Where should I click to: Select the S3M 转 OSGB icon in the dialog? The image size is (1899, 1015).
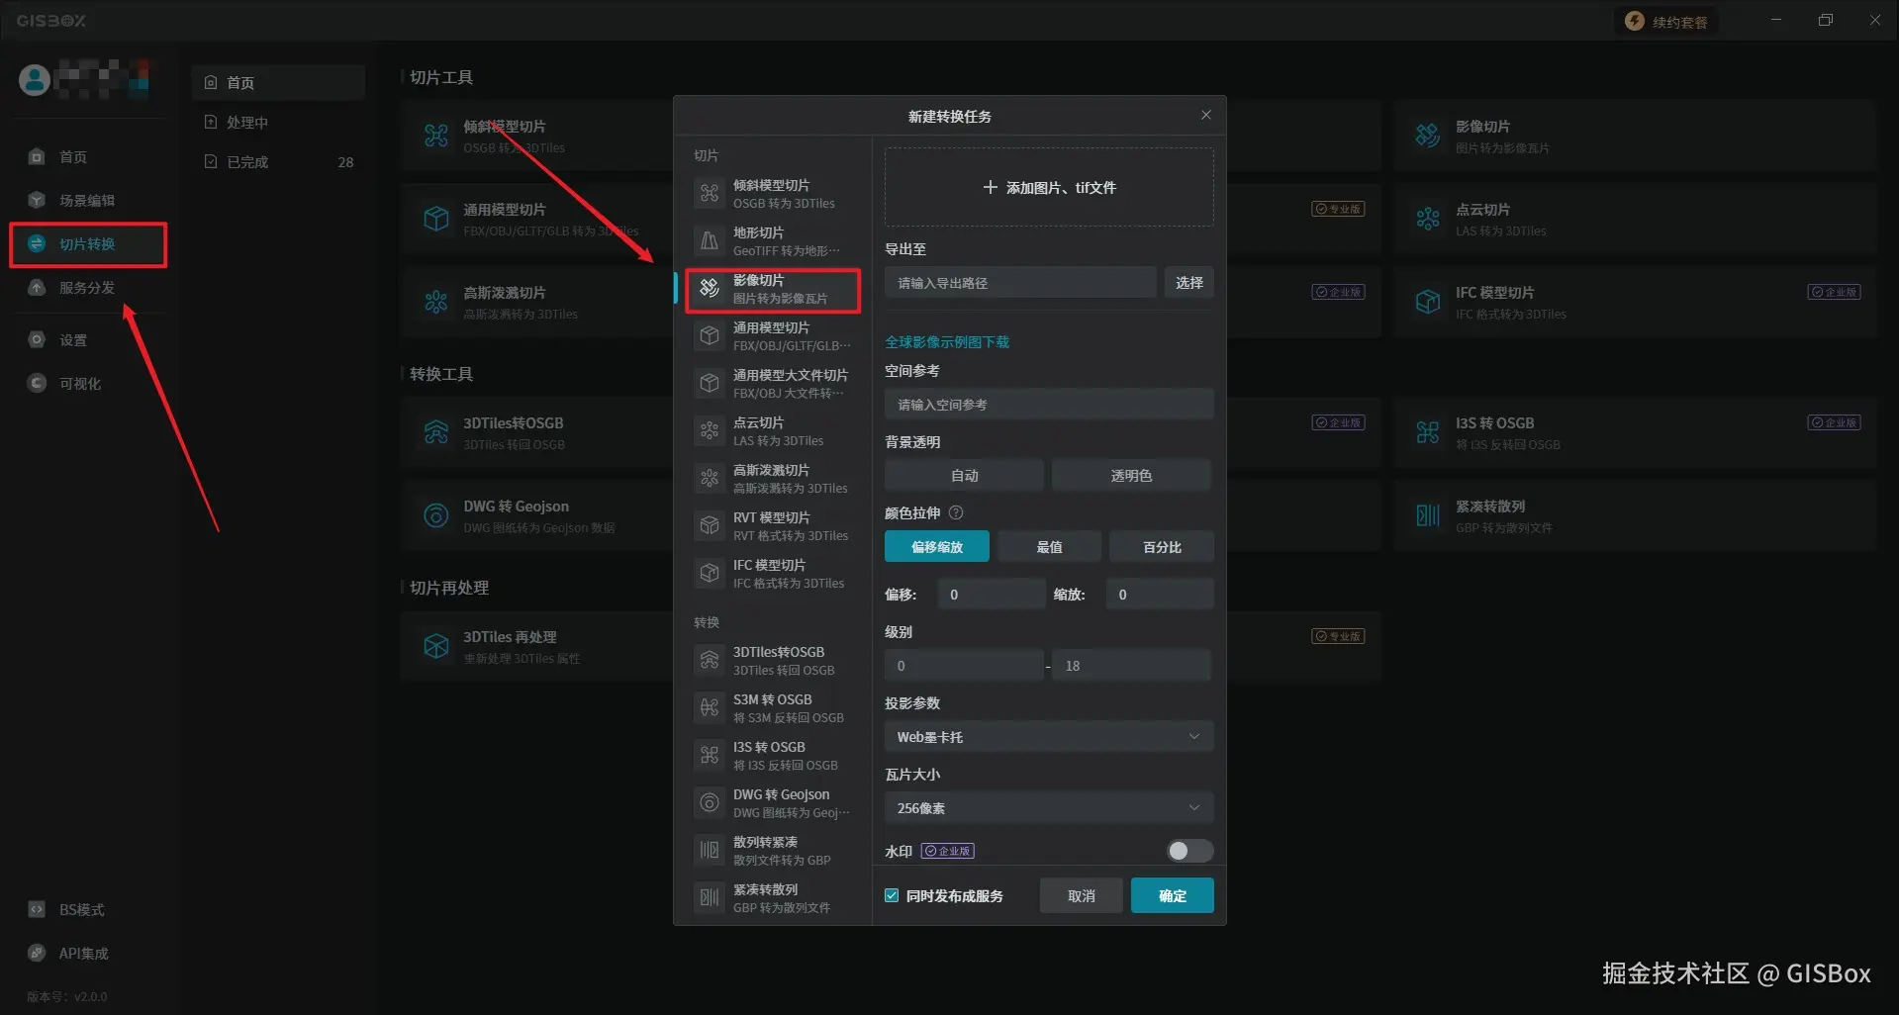pyautogui.click(x=710, y=707)
